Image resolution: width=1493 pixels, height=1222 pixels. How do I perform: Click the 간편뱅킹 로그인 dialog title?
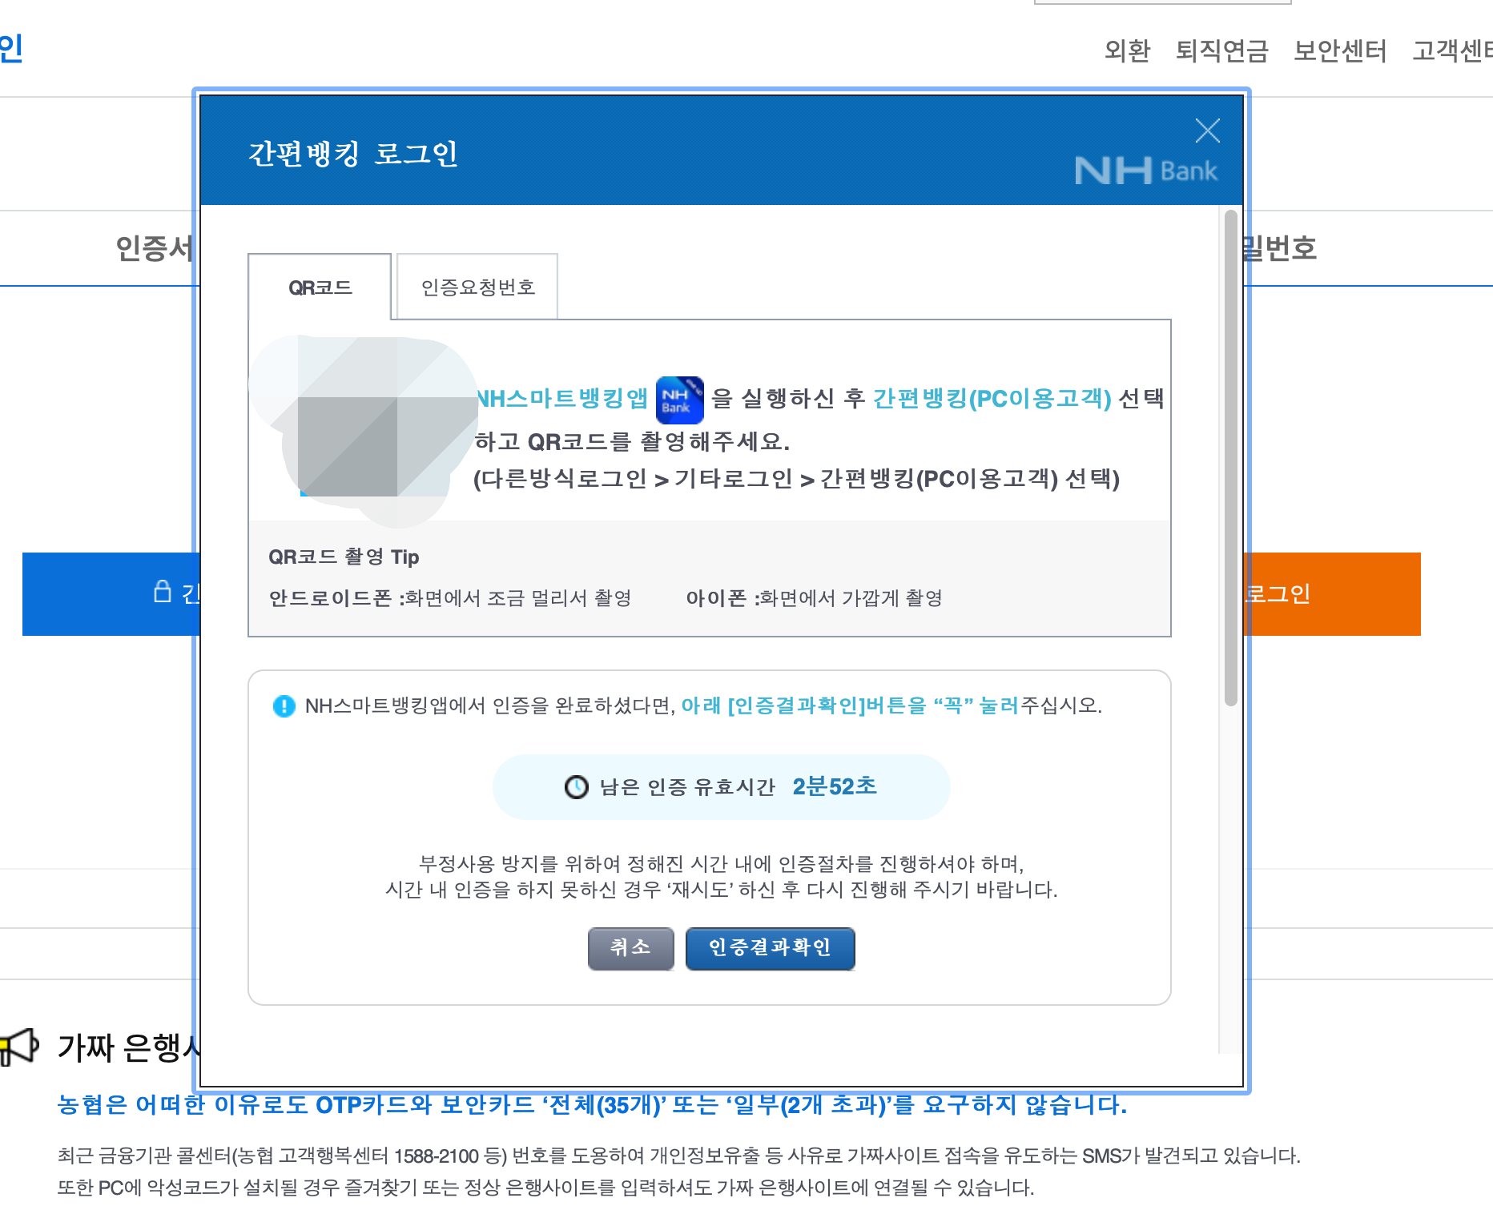(x=352, y=154)
